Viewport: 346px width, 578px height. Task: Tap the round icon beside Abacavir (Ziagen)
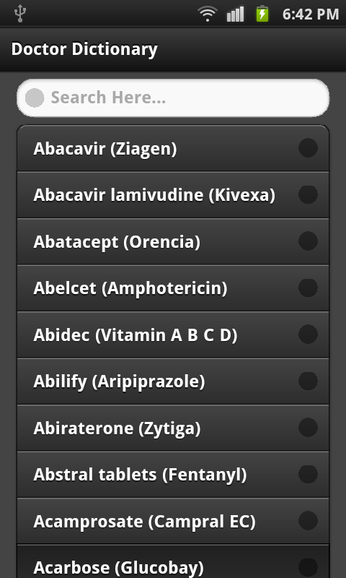tap(308, 148)
